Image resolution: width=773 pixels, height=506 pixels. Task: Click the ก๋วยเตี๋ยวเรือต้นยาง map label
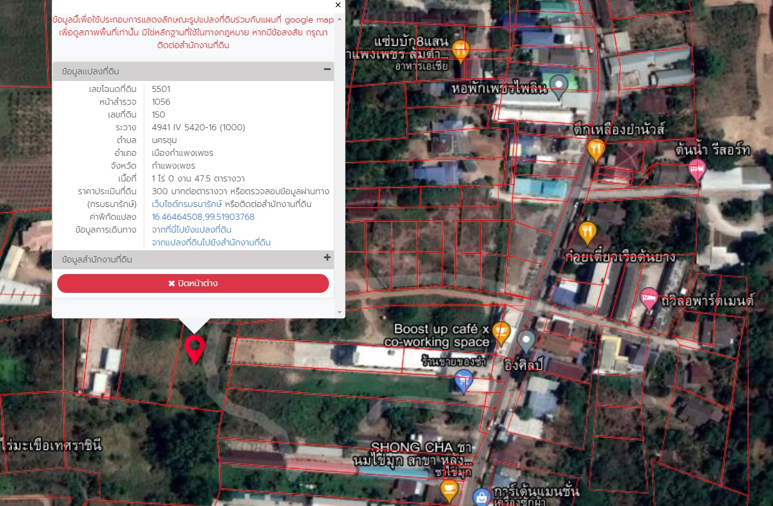point(621,256)
